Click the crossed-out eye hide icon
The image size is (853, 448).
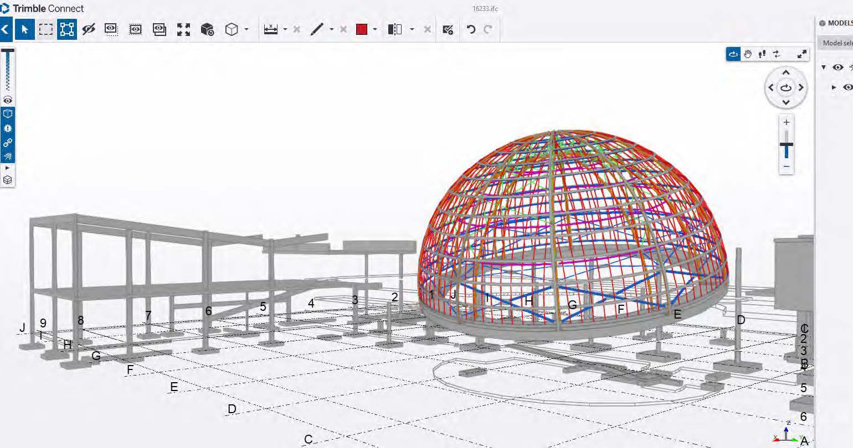pos(89,30)
